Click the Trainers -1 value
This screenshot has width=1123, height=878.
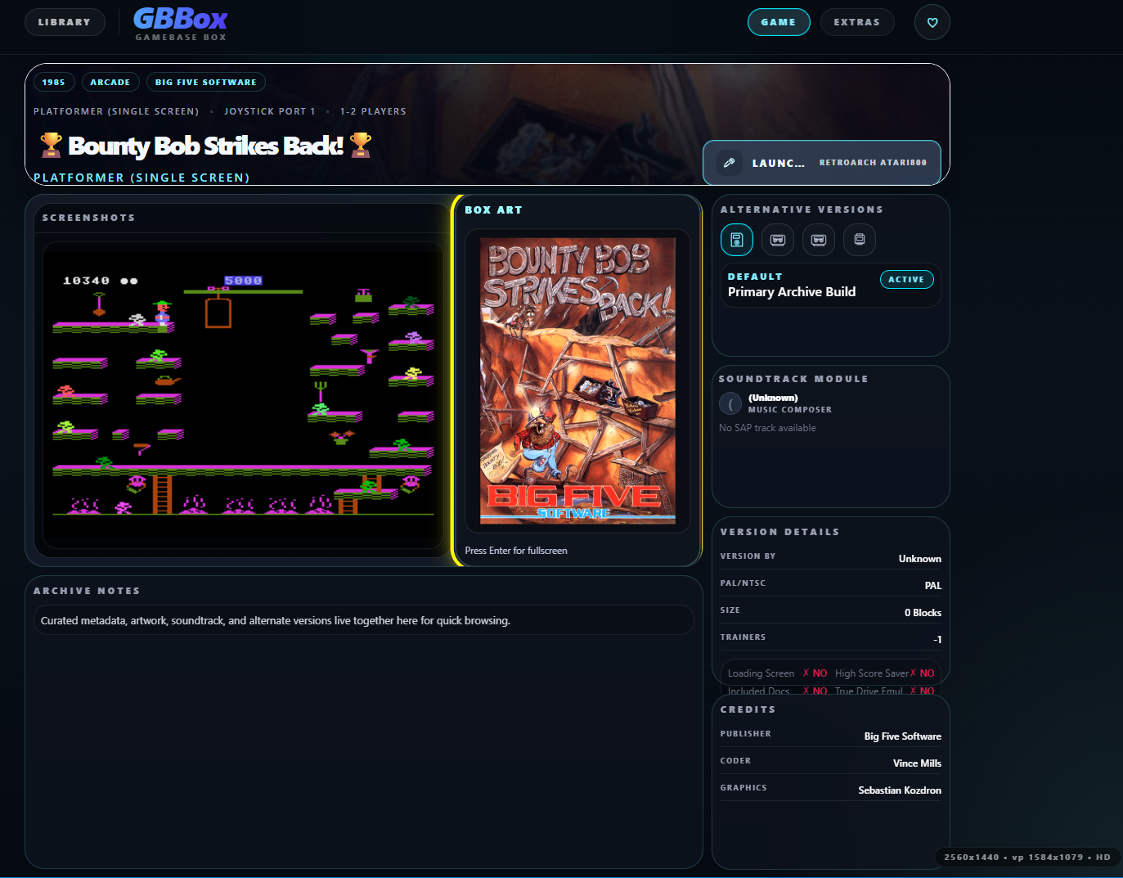[x=937, y=640]
